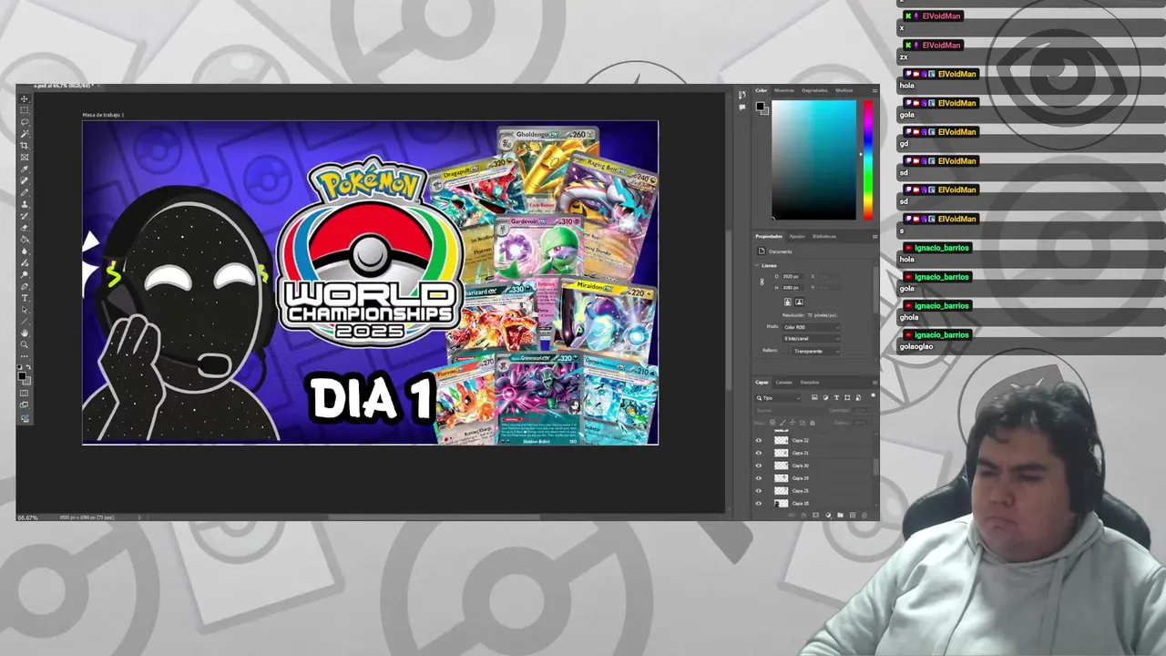This screenshot has height=656, width=1166.
Task: Switch to the Trazados tab
Action: [810, 383]
